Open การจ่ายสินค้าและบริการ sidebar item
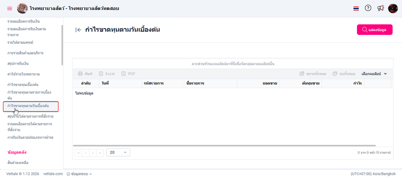 pos(25,53)
